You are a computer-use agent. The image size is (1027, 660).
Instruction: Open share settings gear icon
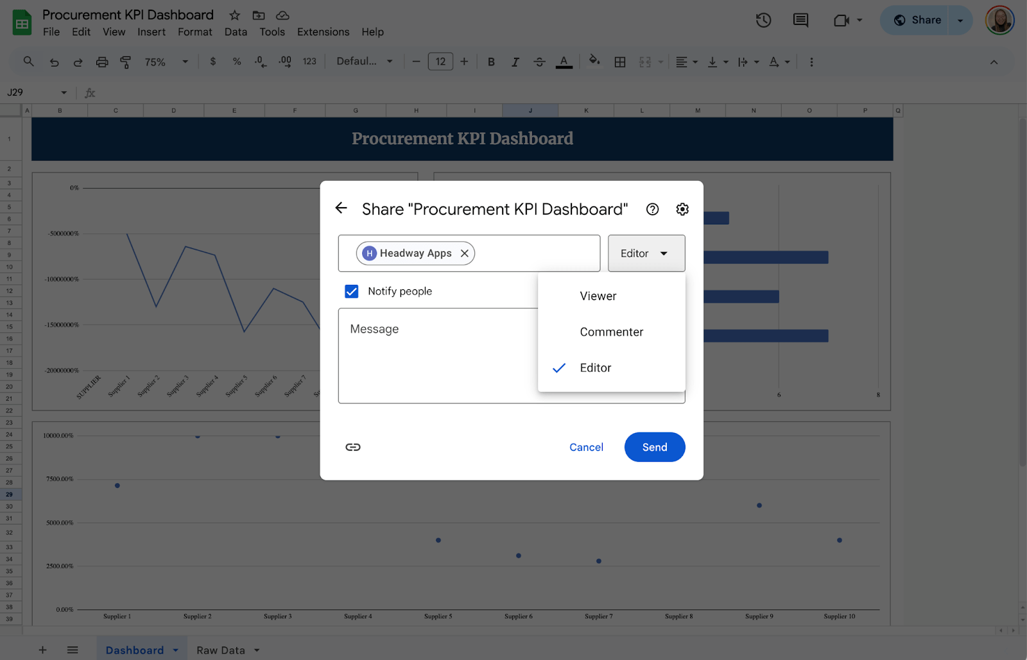coord(682,209)
